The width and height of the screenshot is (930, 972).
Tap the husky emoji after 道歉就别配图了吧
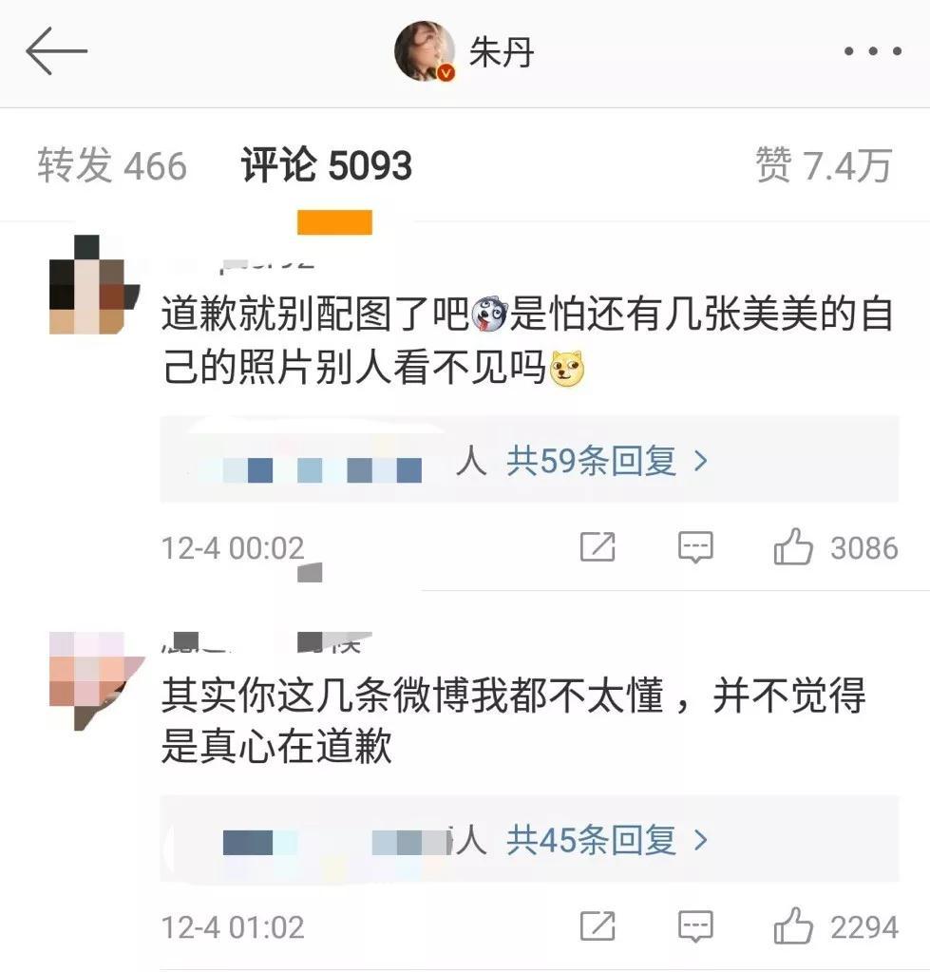[489, 314]
